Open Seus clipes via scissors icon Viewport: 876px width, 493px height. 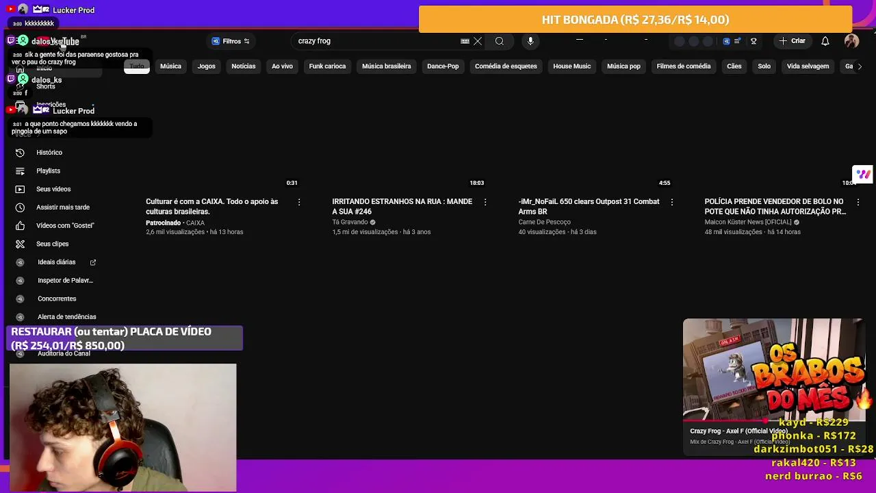tap(20, 244)
